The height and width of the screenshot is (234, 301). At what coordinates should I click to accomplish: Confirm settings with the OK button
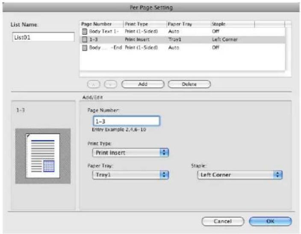(270, 221)
